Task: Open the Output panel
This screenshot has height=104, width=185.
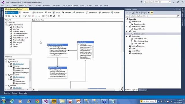Action: 14,93
